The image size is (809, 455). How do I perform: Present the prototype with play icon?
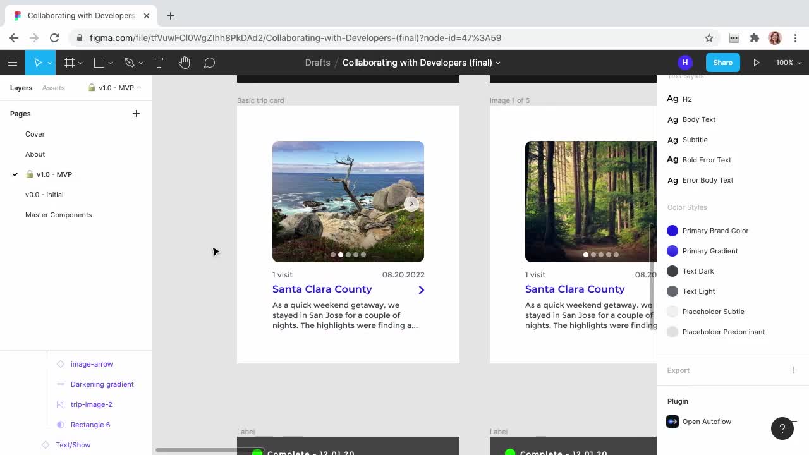pyautogui.click(x=757, y=63)
